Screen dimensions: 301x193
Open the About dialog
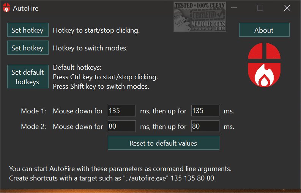tap(264, 30)
